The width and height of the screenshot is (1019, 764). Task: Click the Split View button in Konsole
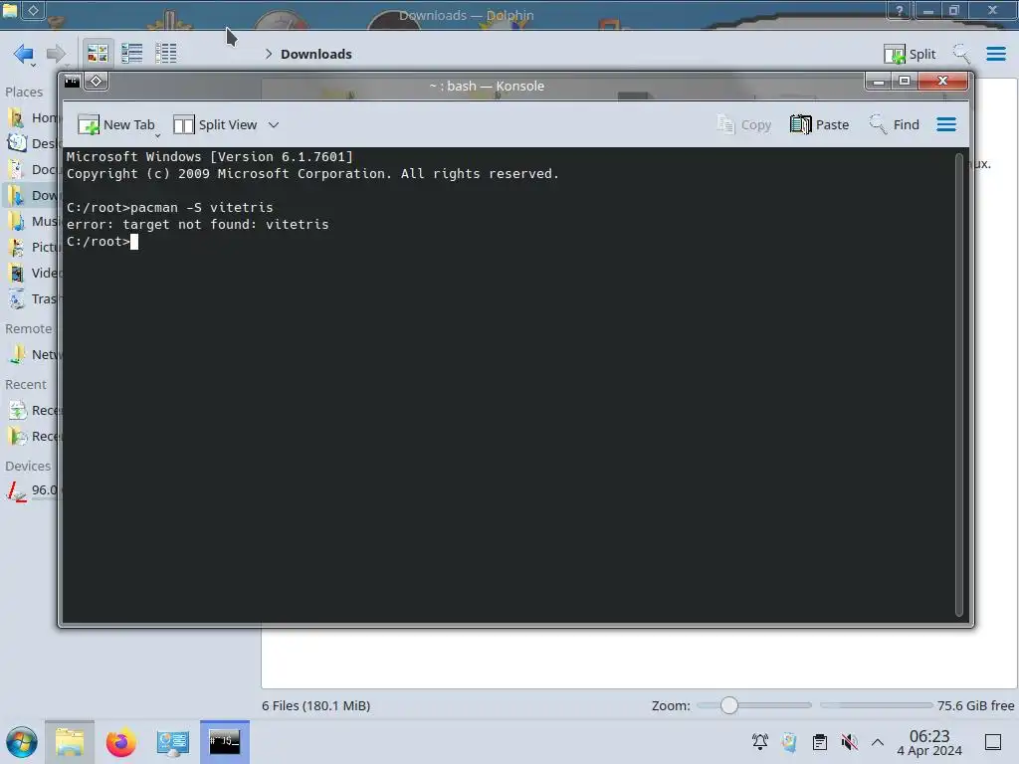pos(215,124)
